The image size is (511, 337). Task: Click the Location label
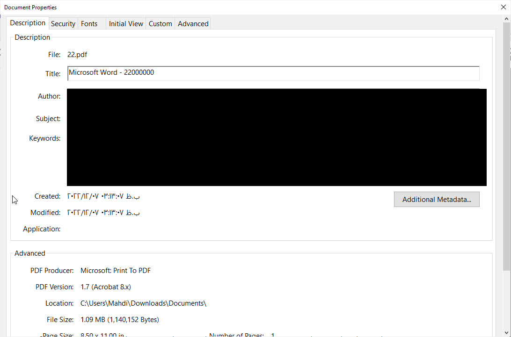pos(59,303)
